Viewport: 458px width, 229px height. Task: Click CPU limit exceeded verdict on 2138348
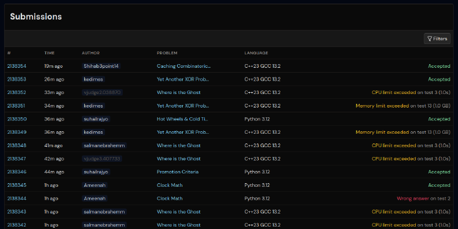point(394,145)
